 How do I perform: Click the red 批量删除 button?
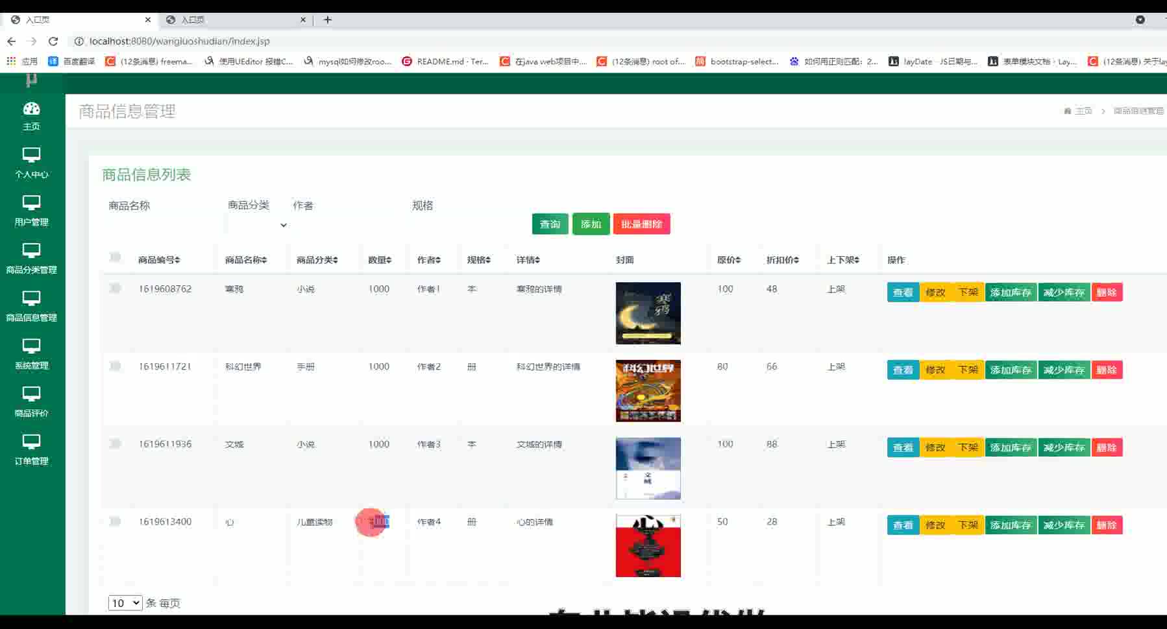[641, 224]
